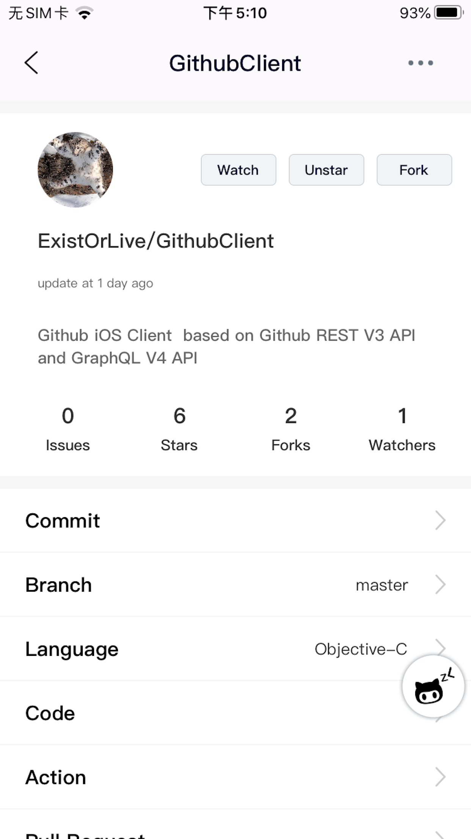471x839 pixels.
Task: Tap the repository description text
Action: pos(226,347)
